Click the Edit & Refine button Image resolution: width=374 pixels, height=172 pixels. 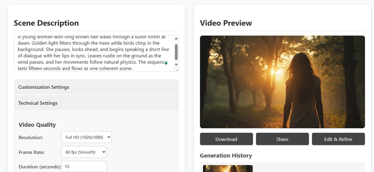click(x=338, y=139)
